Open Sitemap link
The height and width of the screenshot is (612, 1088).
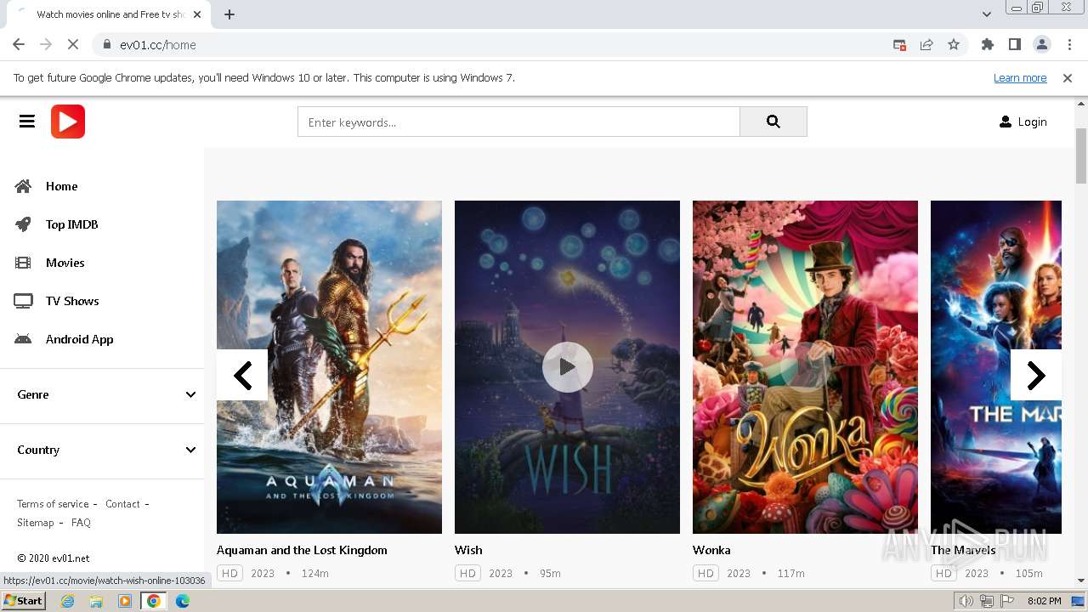click(x=35, y=523)
